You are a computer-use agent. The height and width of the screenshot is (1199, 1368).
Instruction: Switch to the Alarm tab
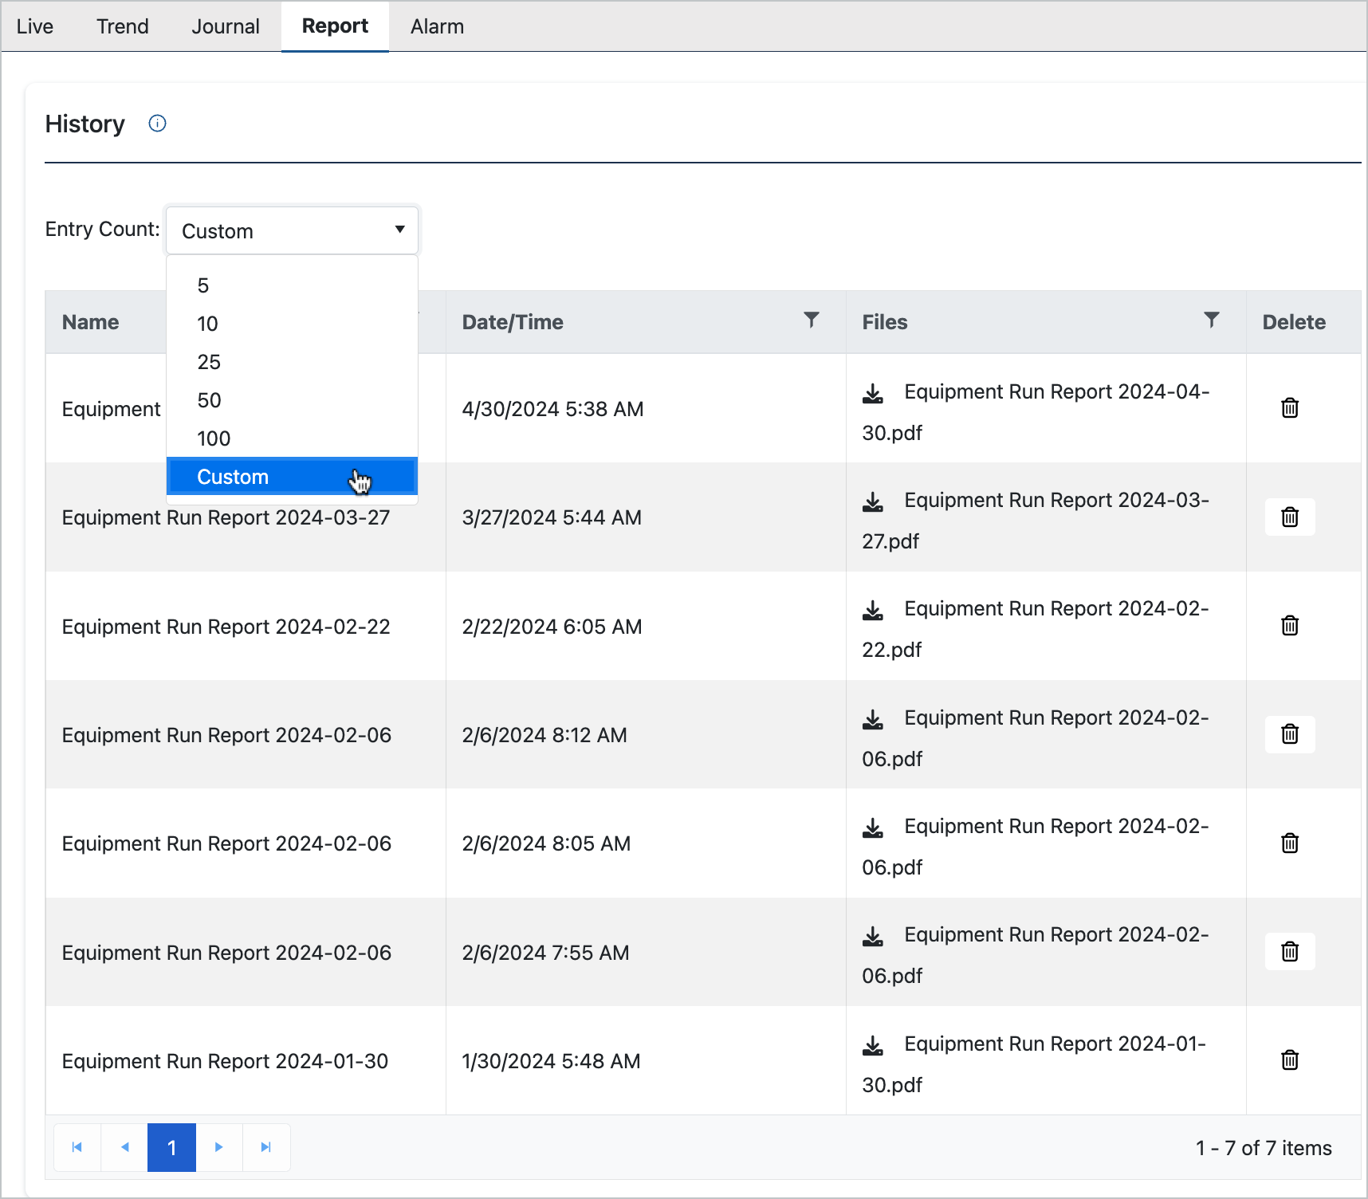(437, 26)
